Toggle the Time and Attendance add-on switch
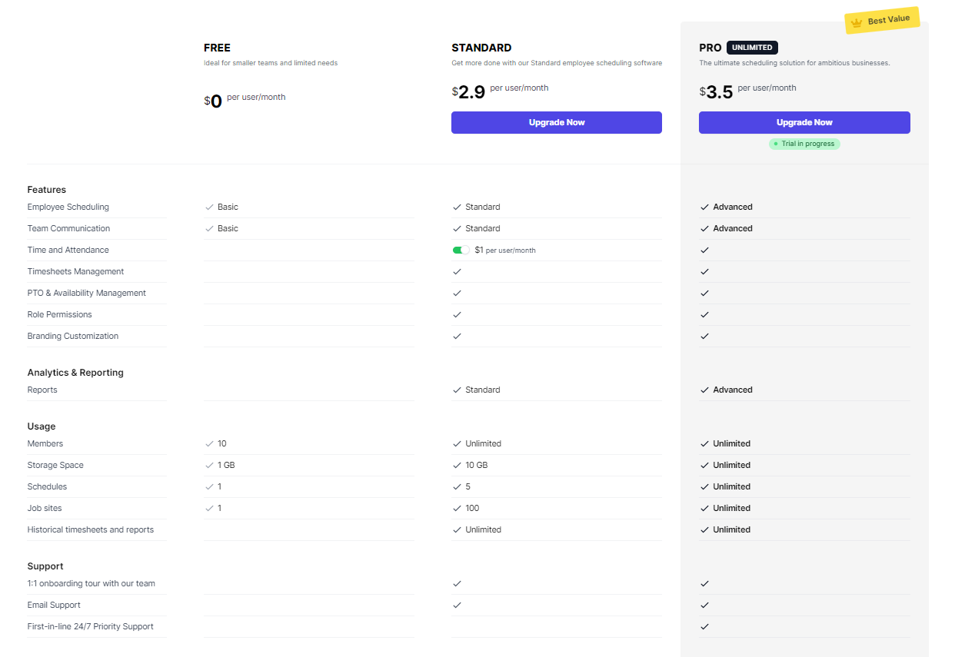 (x=461, y=250)
